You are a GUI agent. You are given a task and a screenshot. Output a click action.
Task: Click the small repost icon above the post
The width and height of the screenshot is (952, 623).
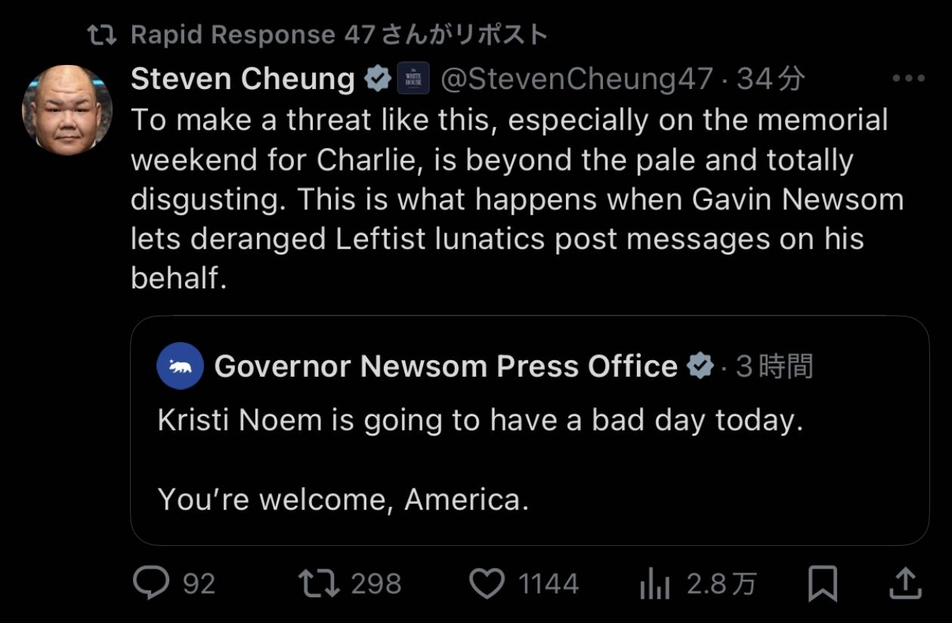click(x=102, y=35)
